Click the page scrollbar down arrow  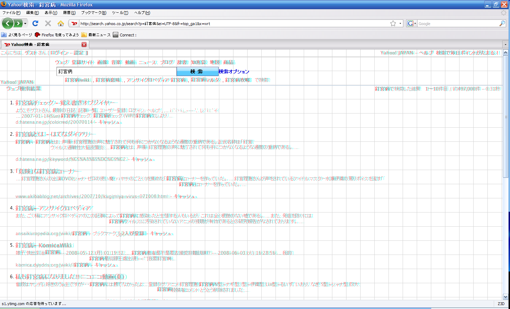pyautogui.click(x=505, y=297)
